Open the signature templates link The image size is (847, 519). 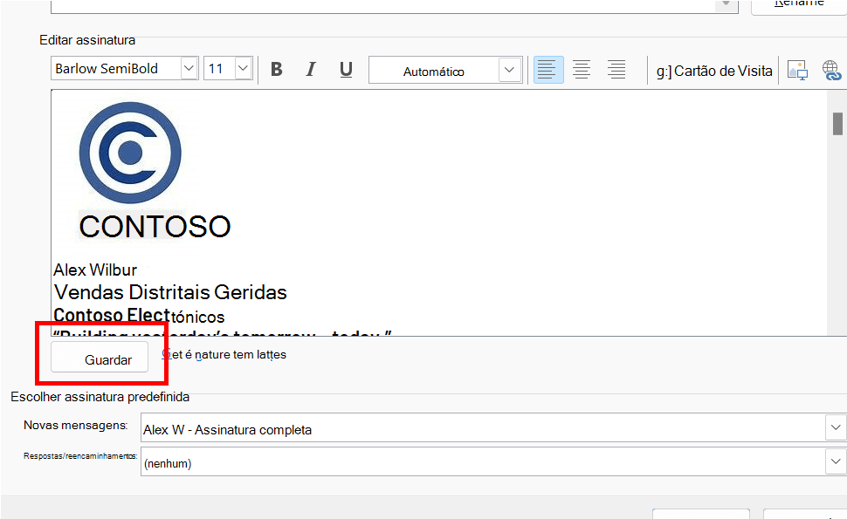pyautogui.click(x=224, y=354)
